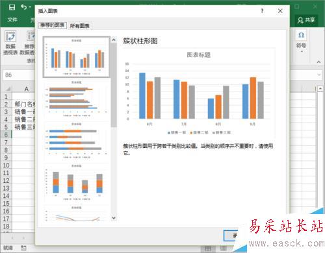Click cell containing 销售一部
Screen dimensions: 325x253
click(23, 112)
